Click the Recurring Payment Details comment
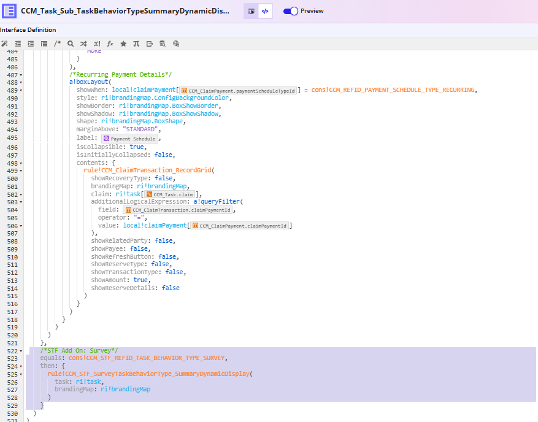This screenshot has height=422, width=538. click(x=120, y=74)
